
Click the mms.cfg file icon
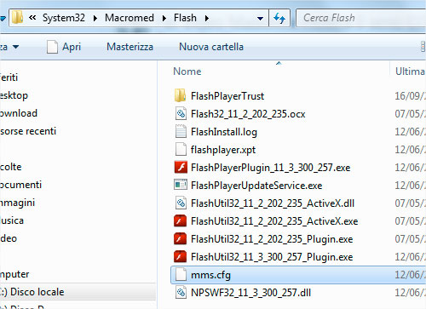coord(181,275)
